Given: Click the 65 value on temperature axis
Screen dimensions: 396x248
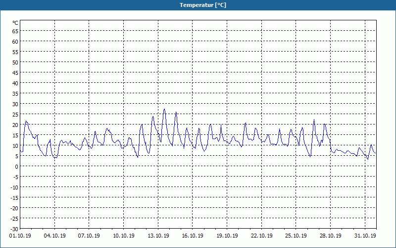Looking at the screenshot, I should click(15, 31).
